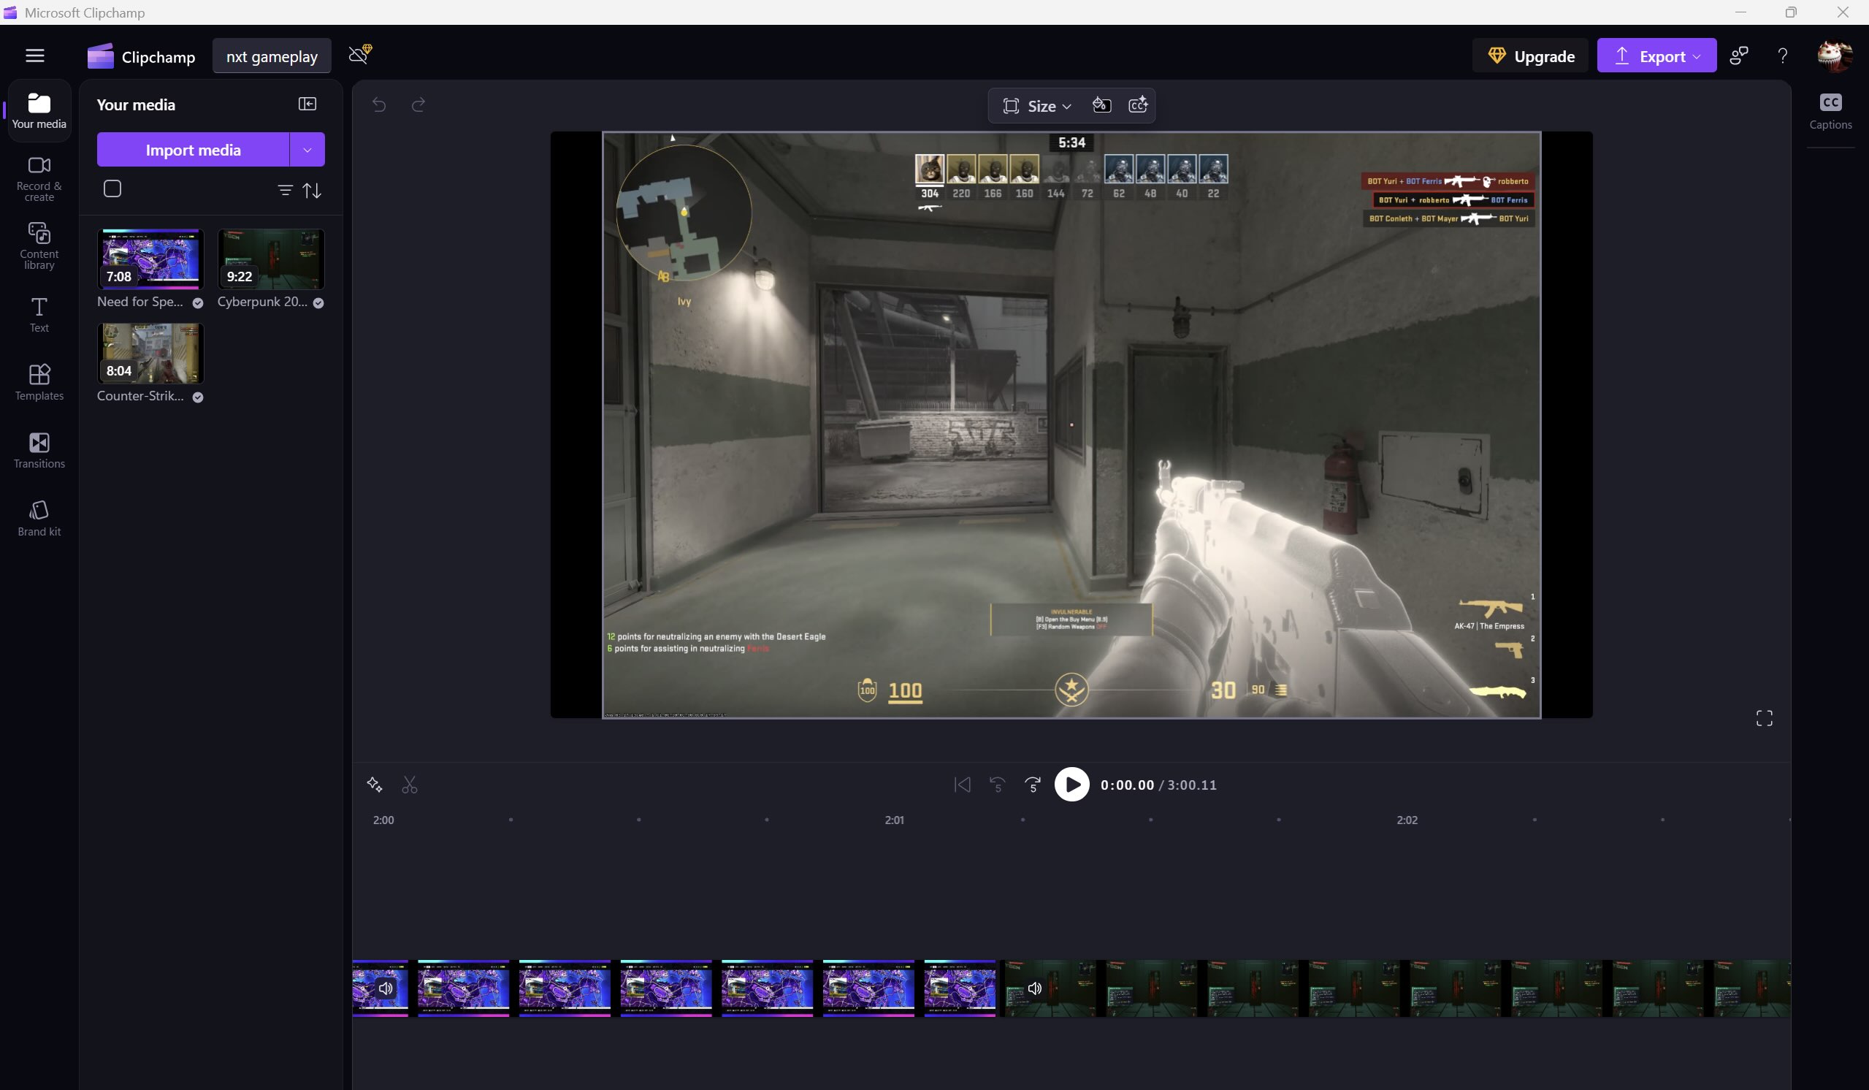Mute the Cyberpunk clip audio
Image resolution: width=1869 pixels, height=1090 pixels.
(x=1035, y=988)
